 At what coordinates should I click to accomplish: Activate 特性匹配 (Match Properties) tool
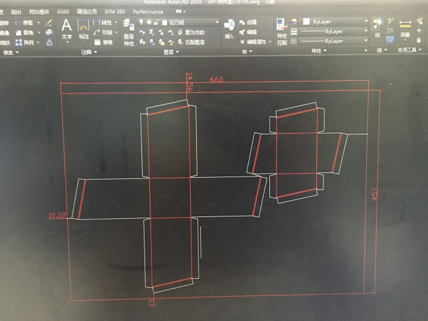tap(282, 32)
